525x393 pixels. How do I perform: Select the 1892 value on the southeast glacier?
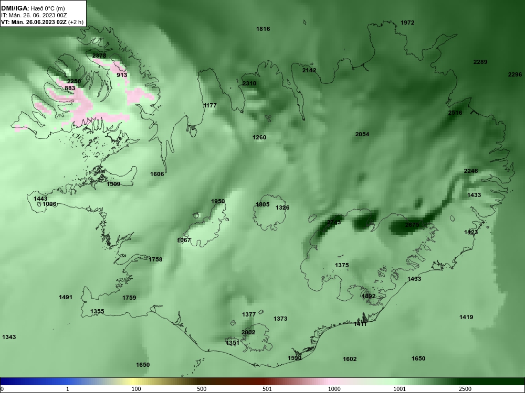pyautogui.click(x=369, y=296)
